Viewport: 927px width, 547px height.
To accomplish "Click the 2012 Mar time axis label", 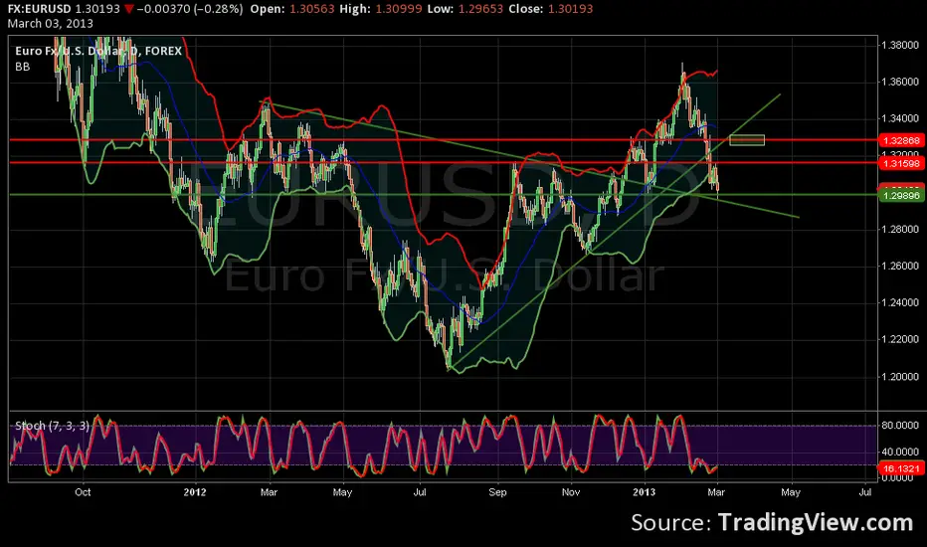I will [x=269, y=492].
